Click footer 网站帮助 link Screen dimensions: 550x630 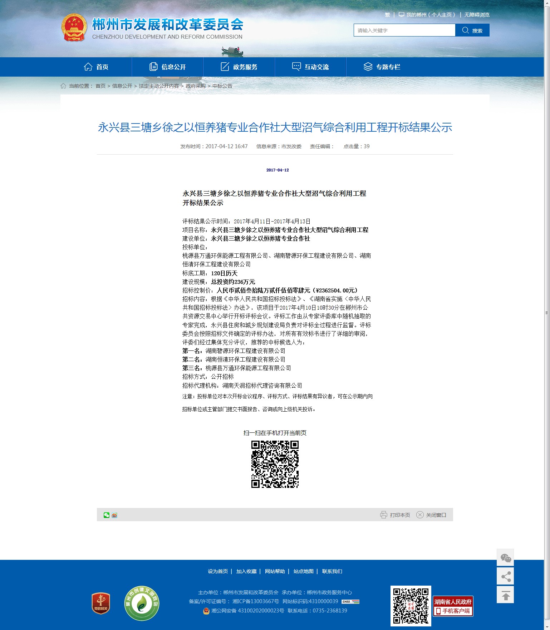pos(275,571)
